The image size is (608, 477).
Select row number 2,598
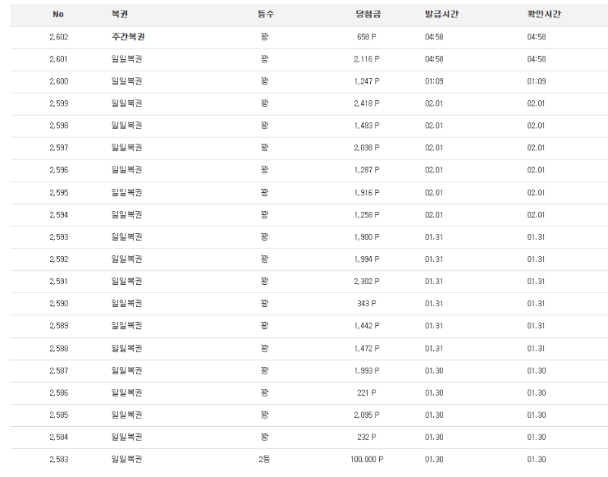tap(59, 125)
